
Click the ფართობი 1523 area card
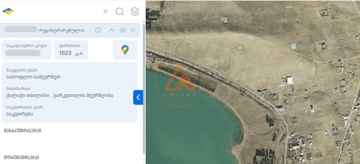71,50
